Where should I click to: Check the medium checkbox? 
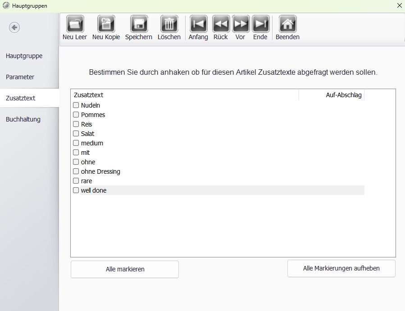[x=76, y=143]
